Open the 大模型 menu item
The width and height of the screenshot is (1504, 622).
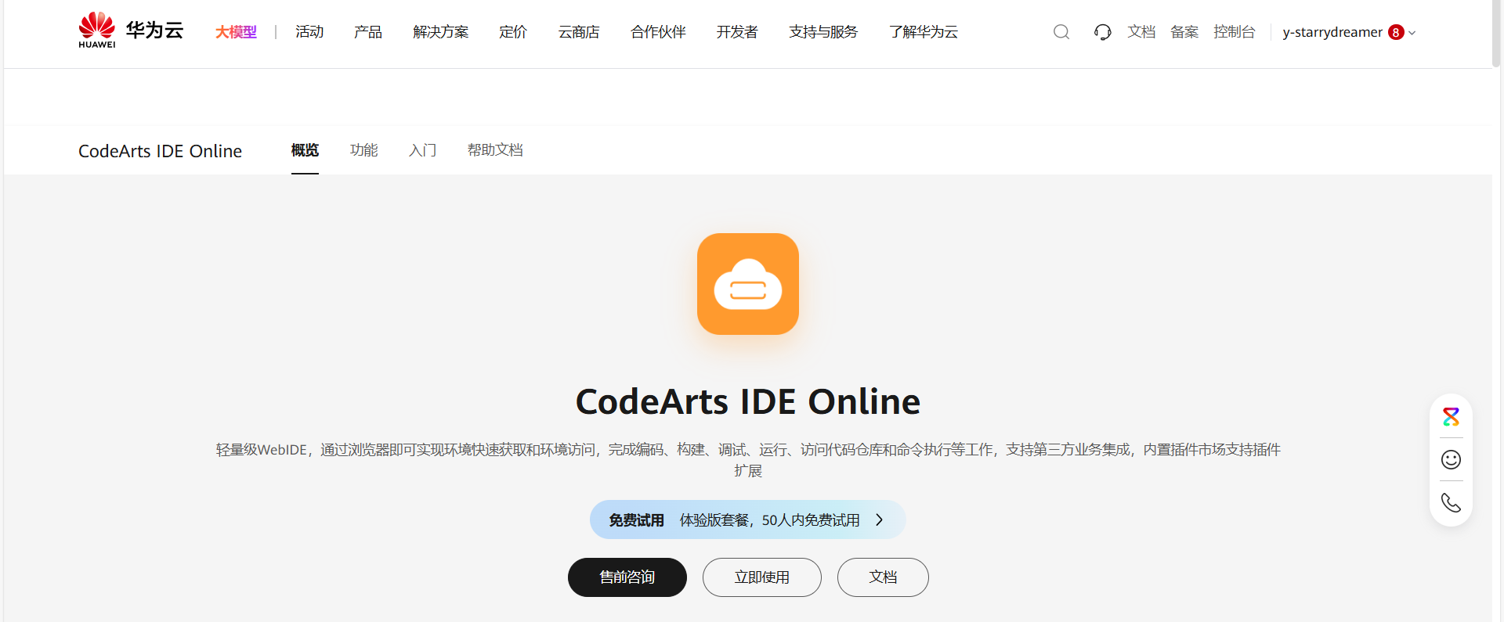236,32
